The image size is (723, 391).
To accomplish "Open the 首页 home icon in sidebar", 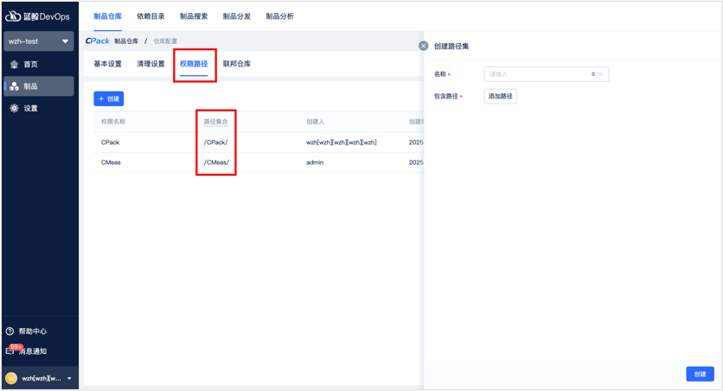I will pos(14,65).
